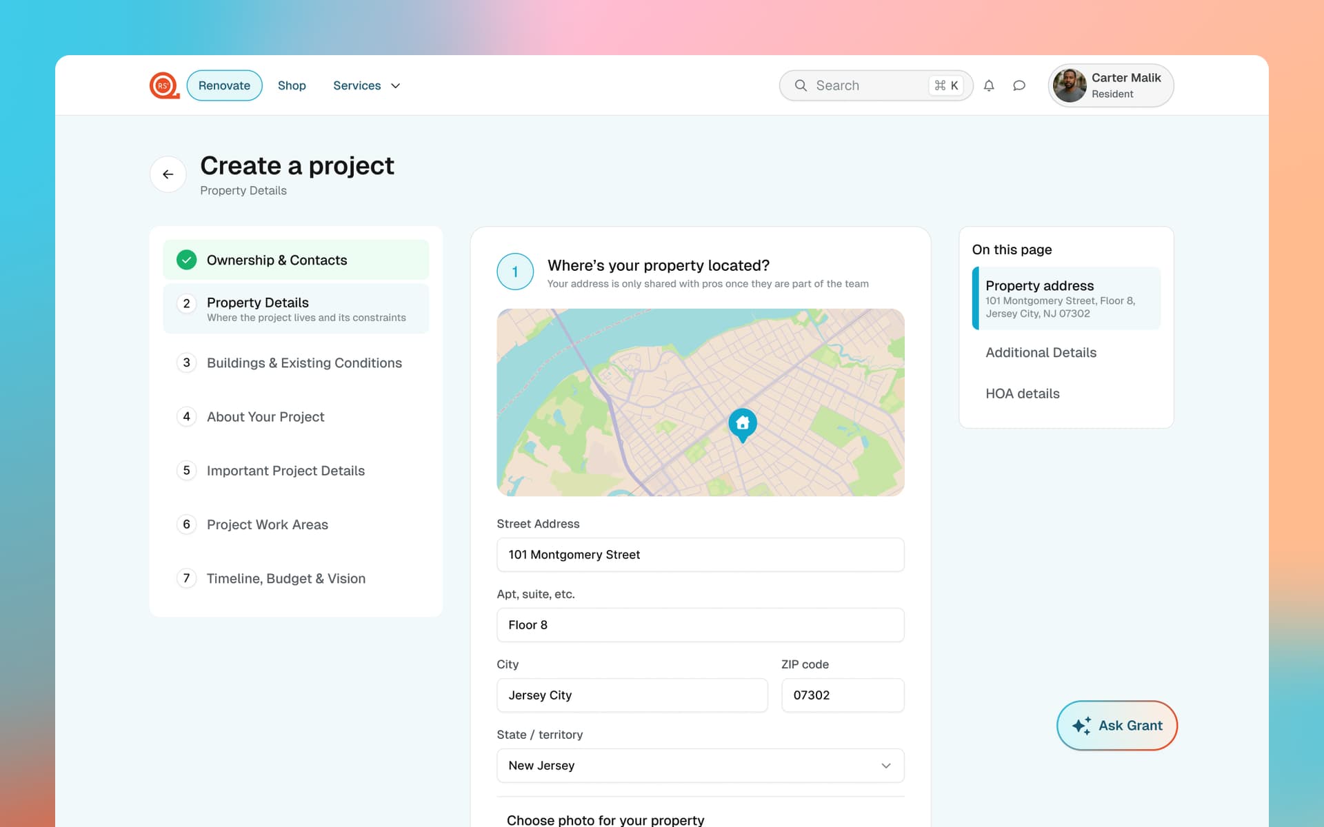Open About Your Project step

[x=296, y=416]
